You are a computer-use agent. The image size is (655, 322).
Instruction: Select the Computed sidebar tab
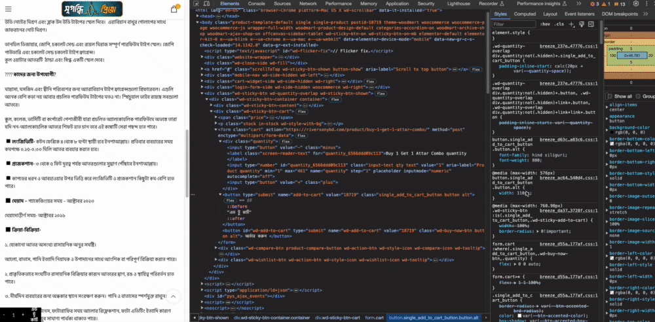click(525, 14)
